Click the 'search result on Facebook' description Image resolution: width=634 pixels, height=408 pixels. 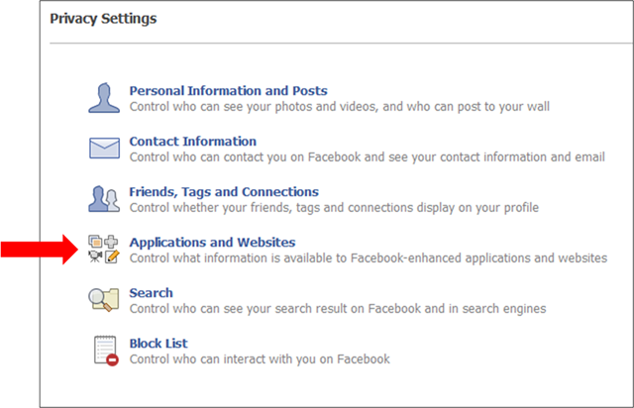tap(337, 309)
